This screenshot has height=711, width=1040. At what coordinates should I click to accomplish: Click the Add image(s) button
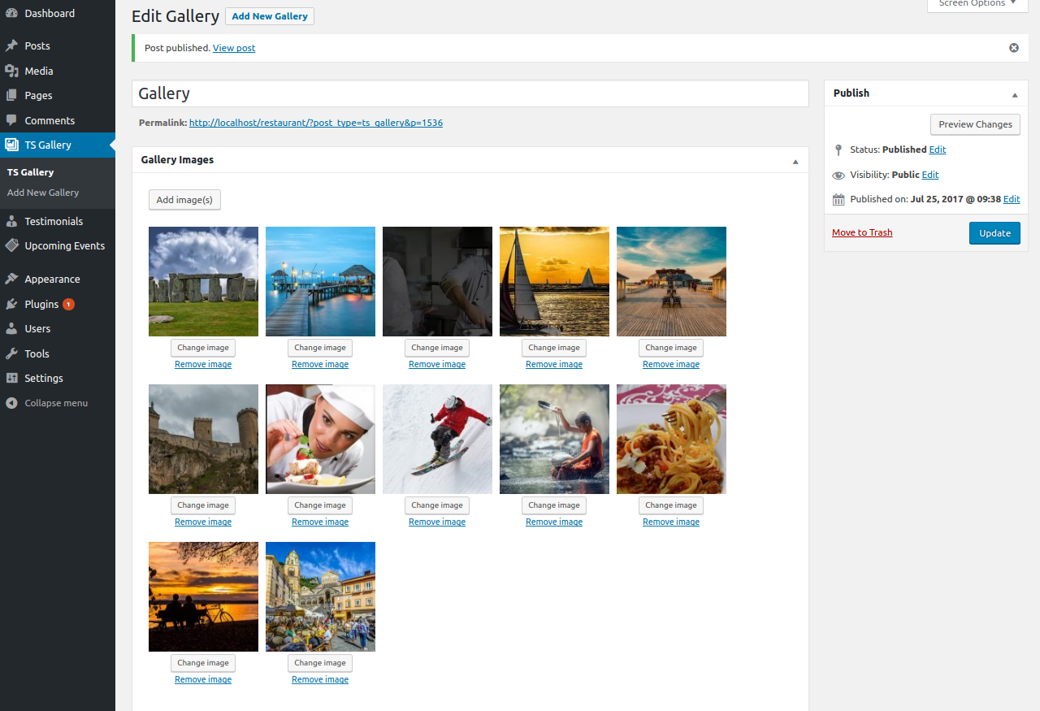tap(184, 200)
